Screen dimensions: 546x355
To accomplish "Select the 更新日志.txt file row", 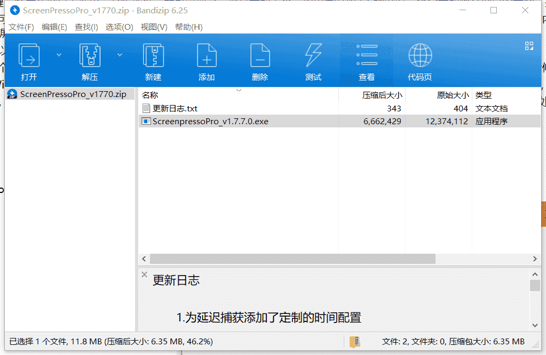I will [339, 109].
